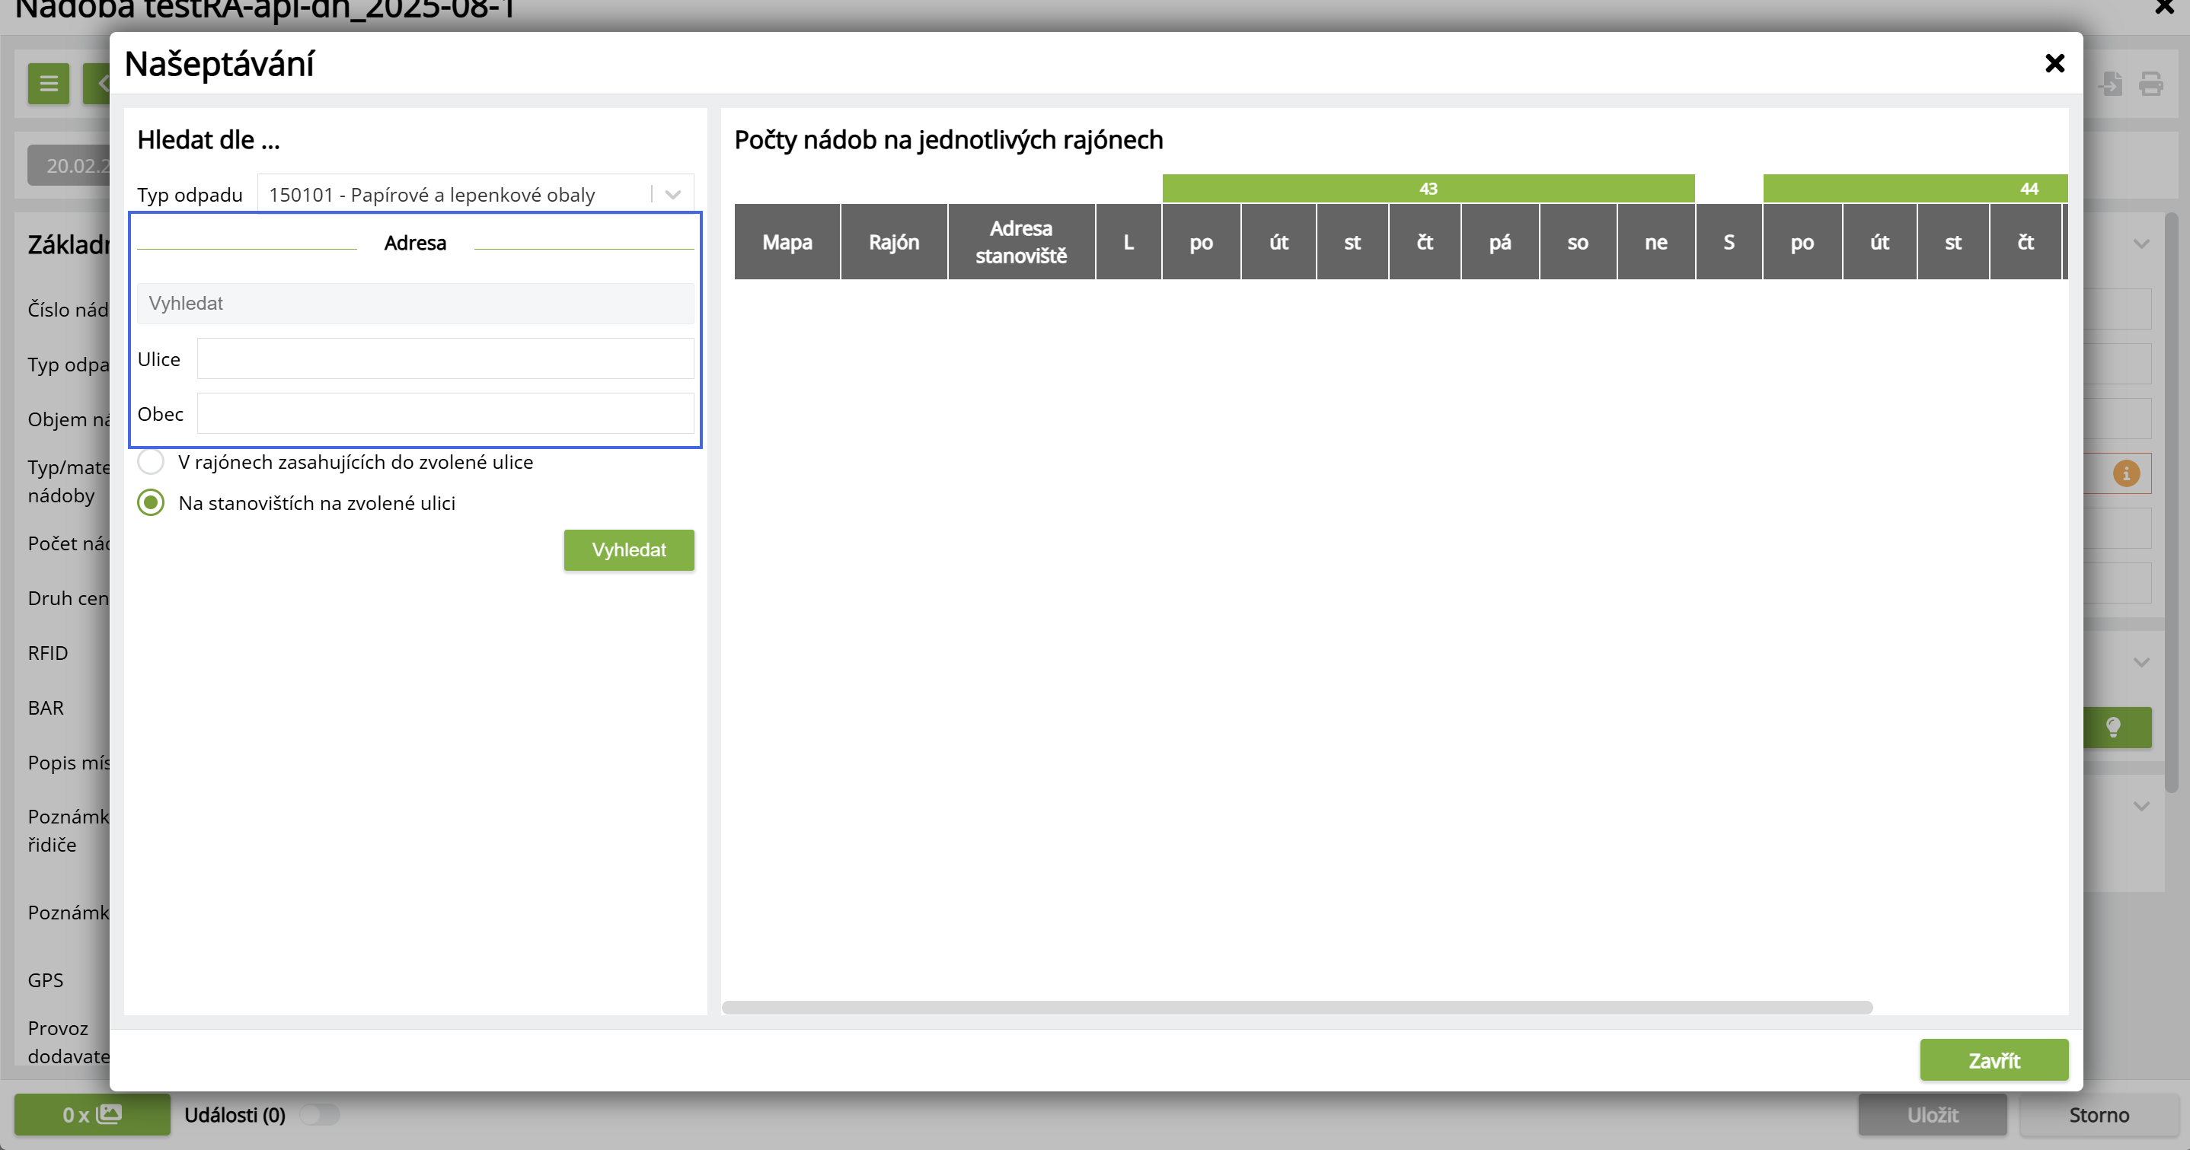Select 'Na stanovištích na zvolené ulici' option
This screenshot has width=2190, height=1150.
pyautogui.click(x=152, y=502)
